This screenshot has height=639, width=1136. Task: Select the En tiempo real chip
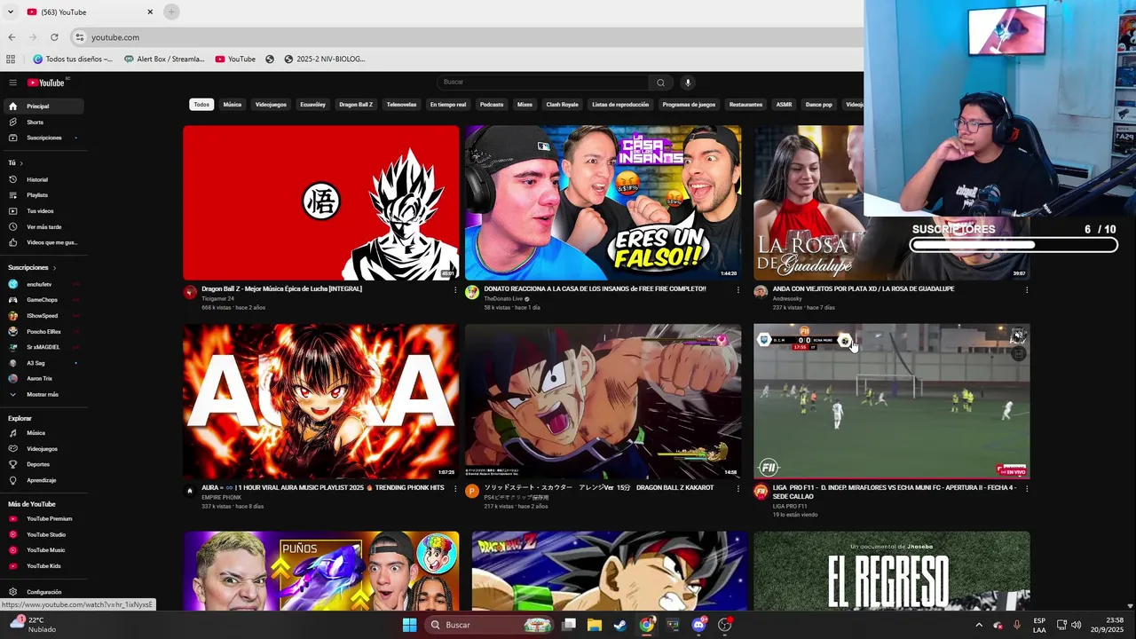(x=448, y=105)
